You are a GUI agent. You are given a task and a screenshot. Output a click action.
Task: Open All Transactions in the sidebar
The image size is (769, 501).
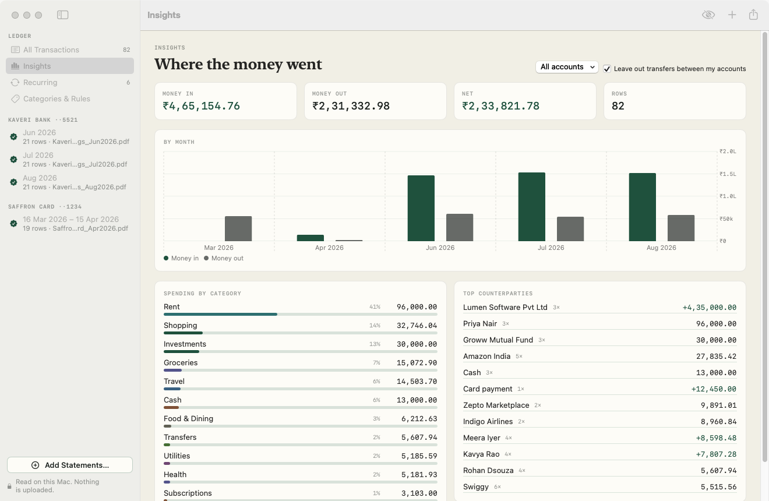tap(70, 50)
